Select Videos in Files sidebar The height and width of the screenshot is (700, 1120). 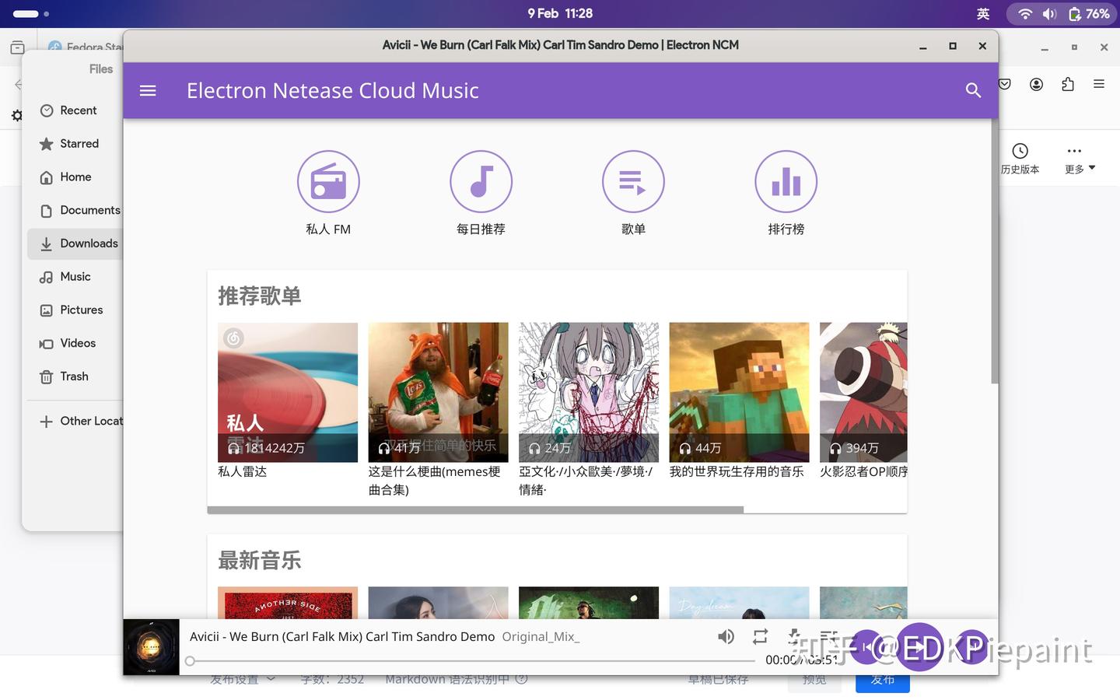point(75,343)
